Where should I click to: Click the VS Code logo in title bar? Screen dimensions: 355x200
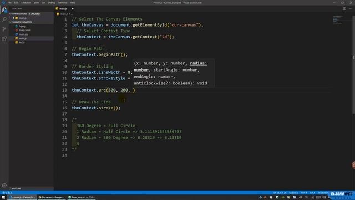click(x=4, y=3)
